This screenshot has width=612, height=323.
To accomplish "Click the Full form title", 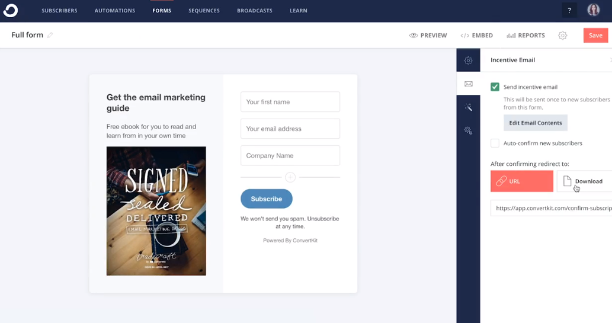I will click(x=27, y=35).
